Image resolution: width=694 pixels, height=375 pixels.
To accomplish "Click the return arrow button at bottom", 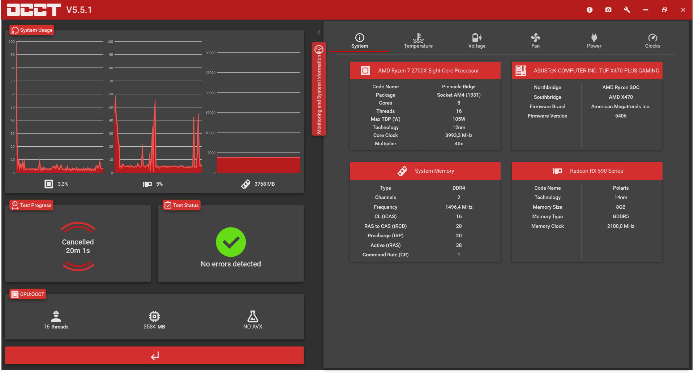I will [x=154, y=356].
